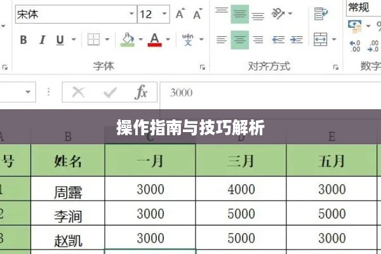Viewport: 381px width, 254px height.
Task: Toggle middle vertical alignment
Action: pyautogui.click(x=239, y=14)
